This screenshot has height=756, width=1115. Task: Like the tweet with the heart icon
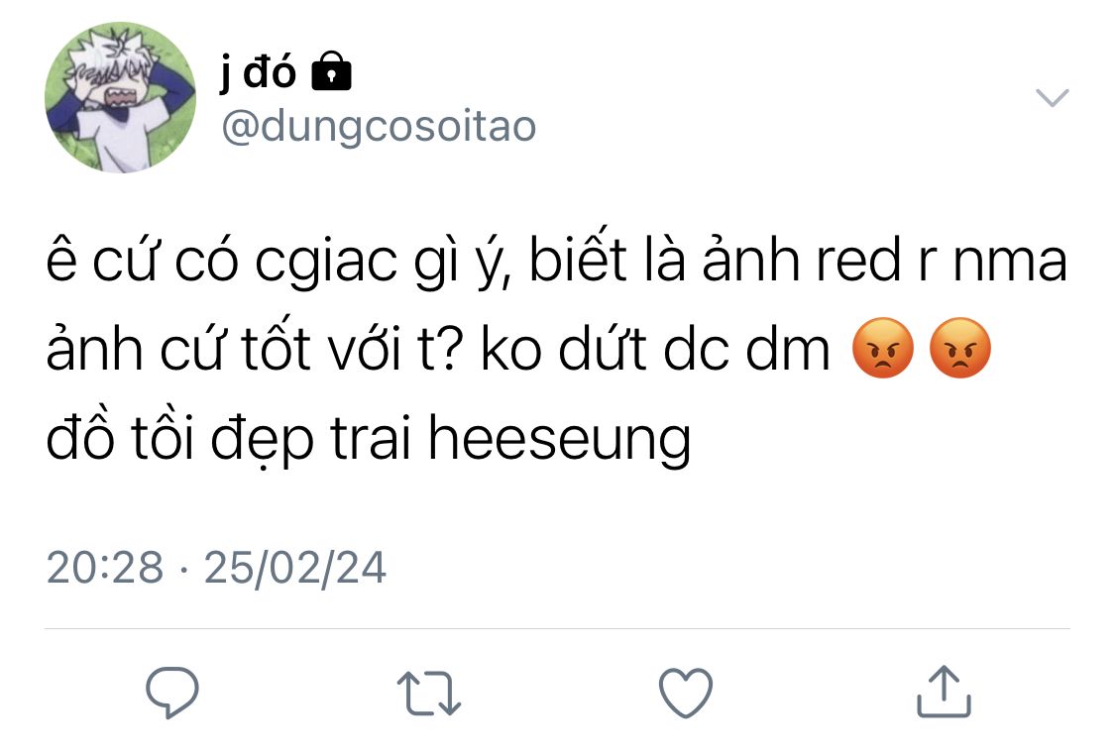point(686,693)
